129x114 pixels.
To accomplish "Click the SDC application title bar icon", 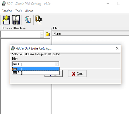I will [x=4, y=4].
